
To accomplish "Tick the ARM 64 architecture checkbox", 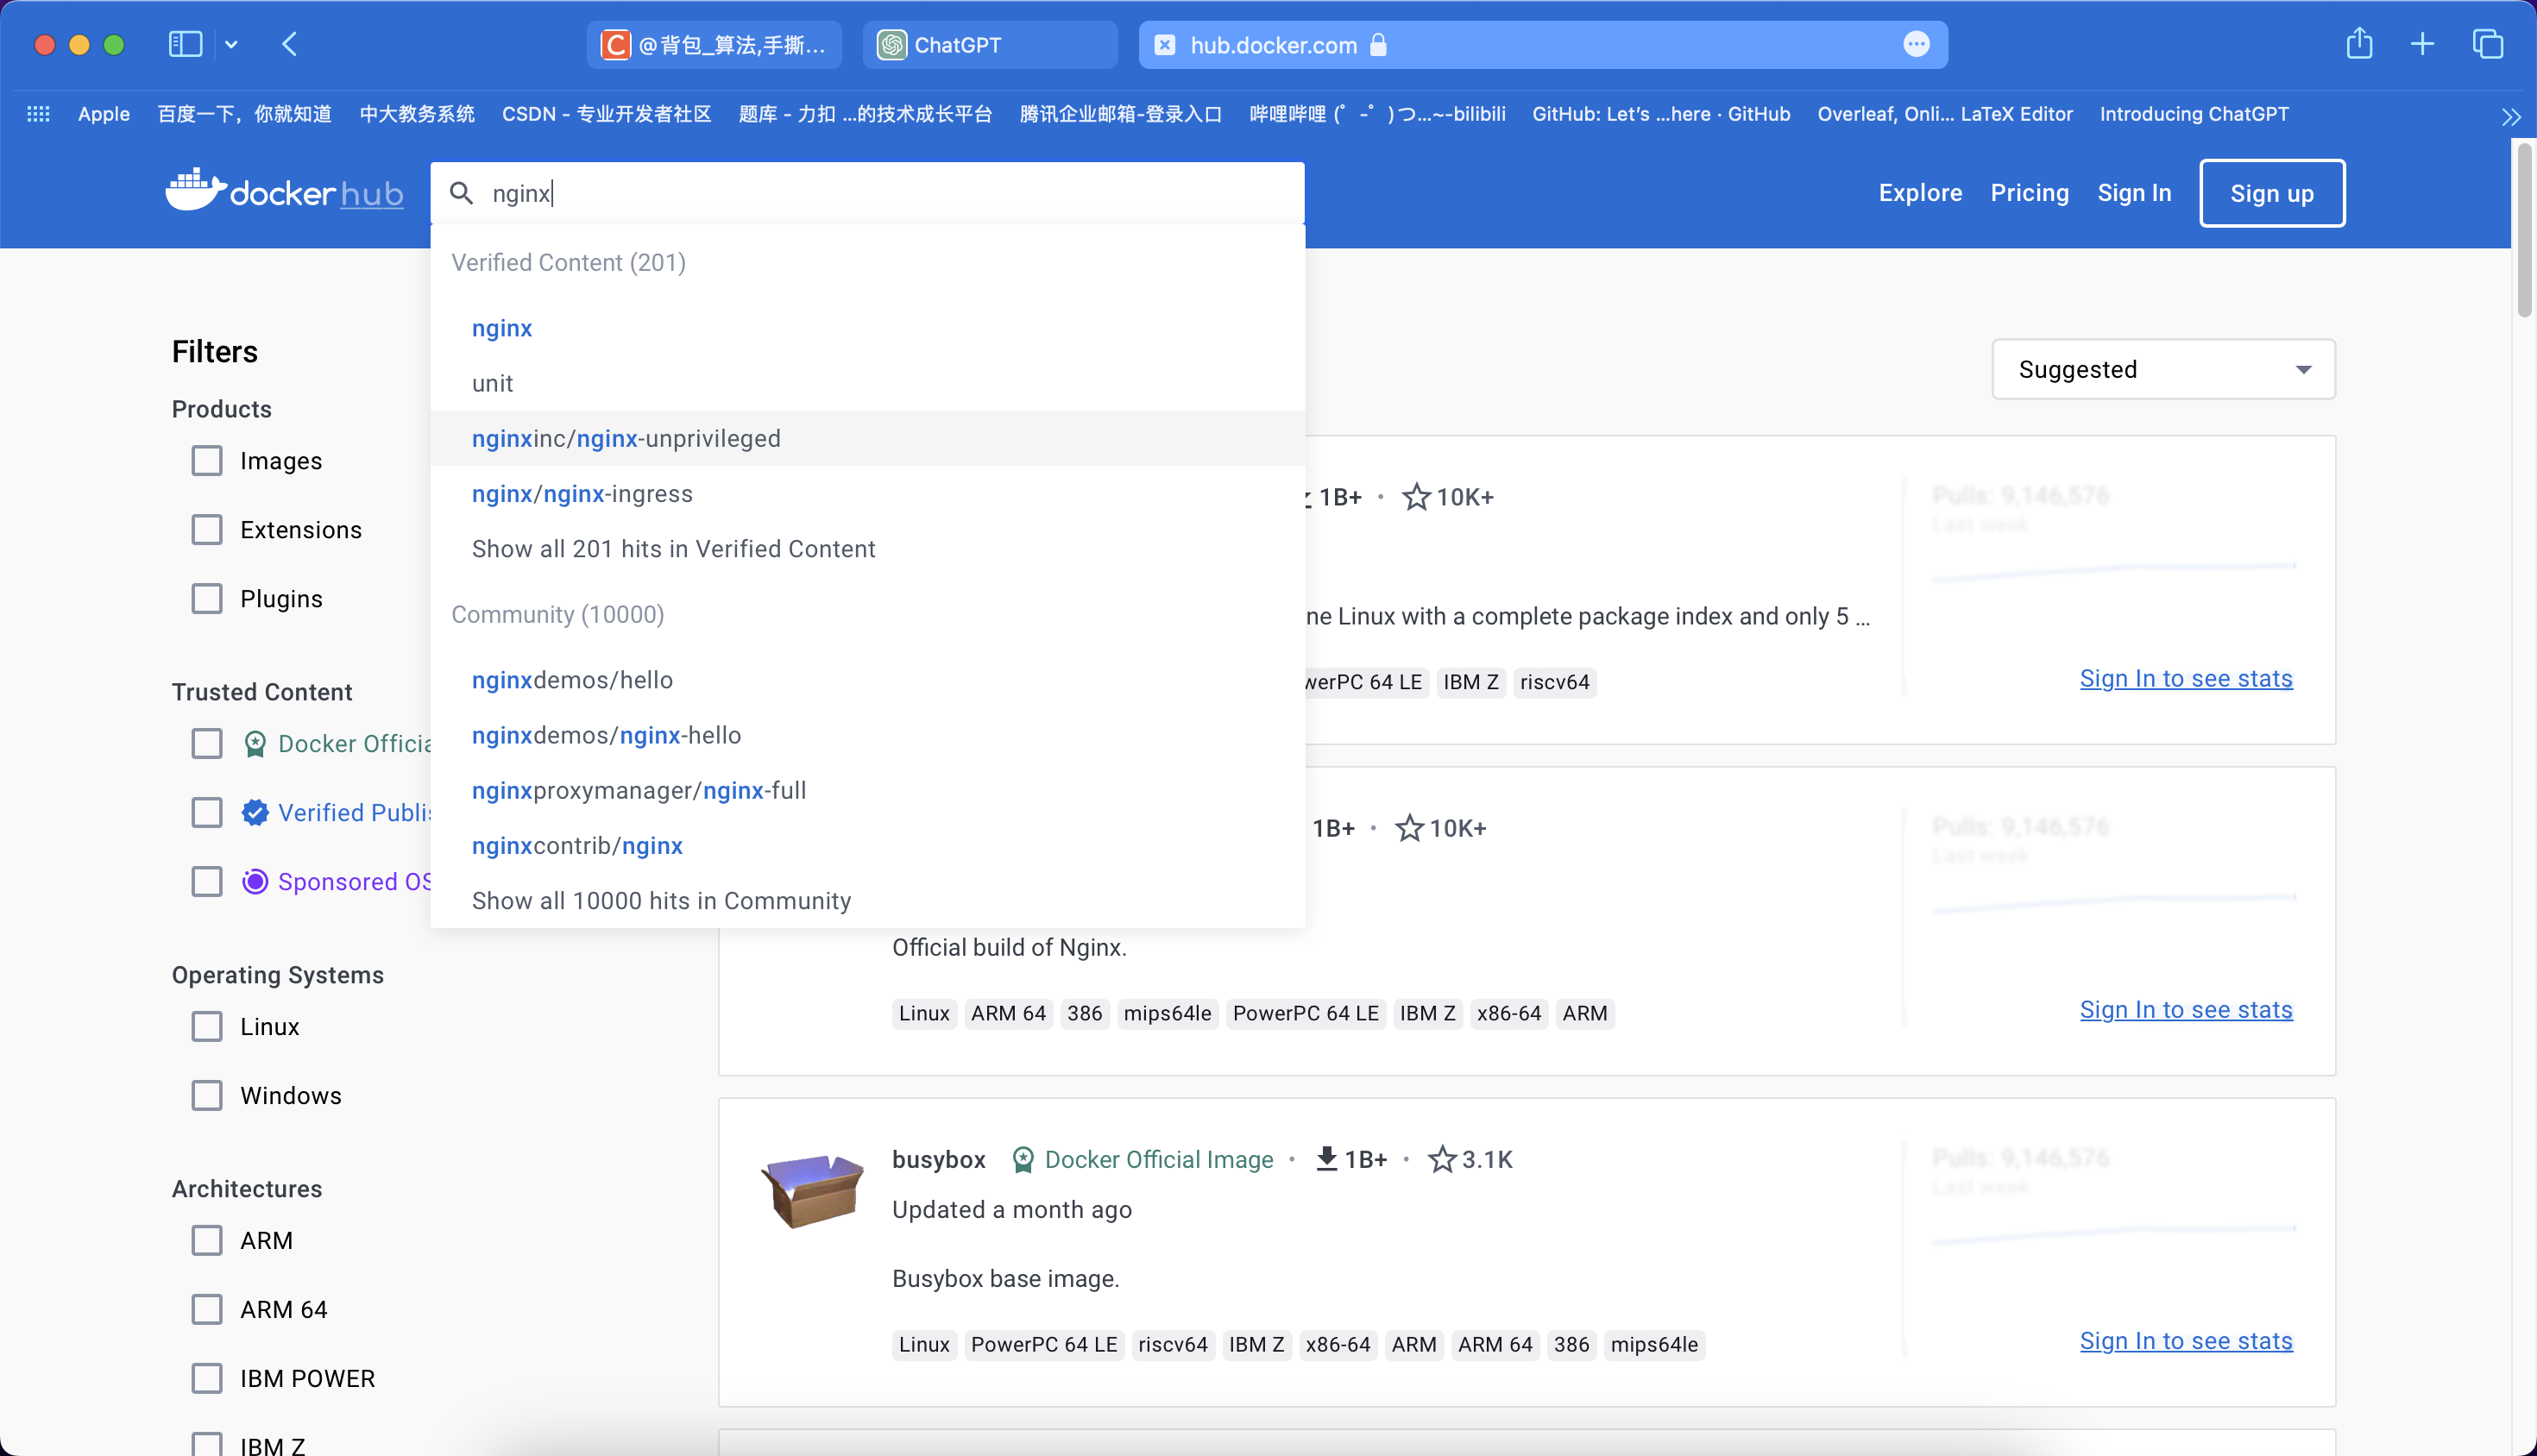I will coord(207,1309).
